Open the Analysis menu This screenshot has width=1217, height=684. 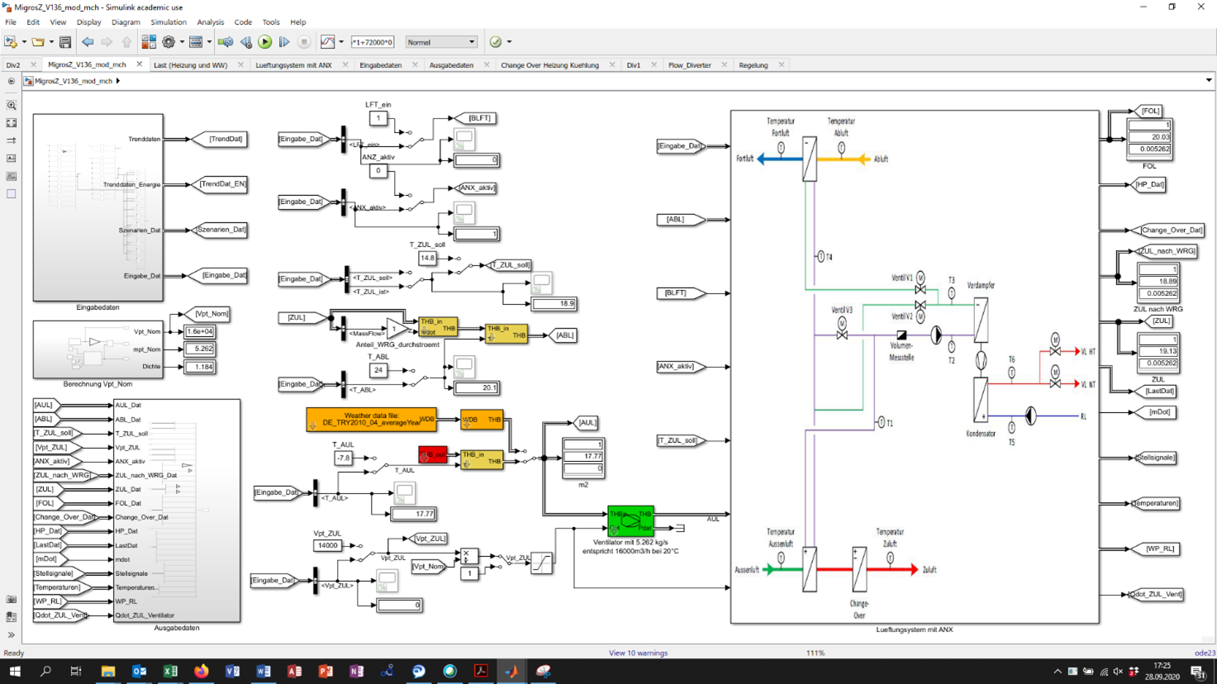(210, 22)
